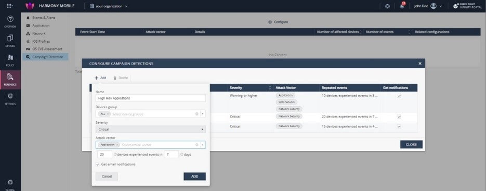The width and height of the screenshot is (486, 191).
Task: Open iOS Profiles menu item
Action: click(x=41, y=41)
